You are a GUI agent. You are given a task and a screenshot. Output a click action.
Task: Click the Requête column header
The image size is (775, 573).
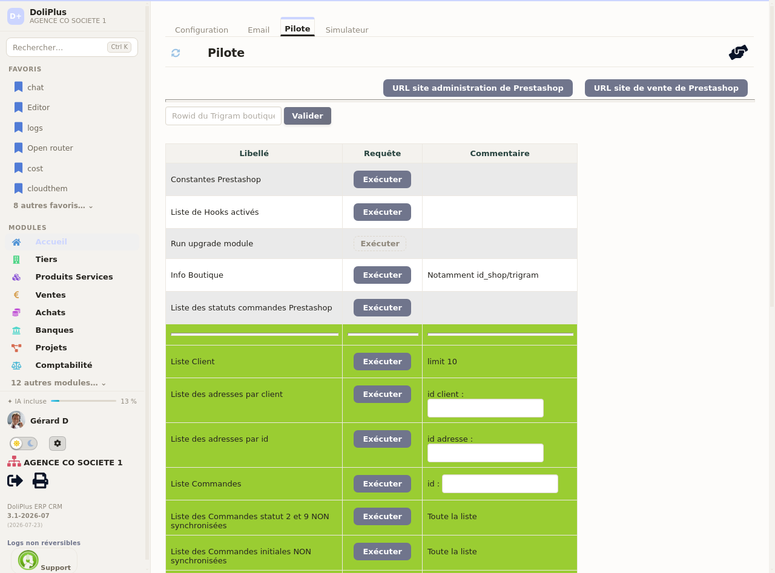point(383,154)
